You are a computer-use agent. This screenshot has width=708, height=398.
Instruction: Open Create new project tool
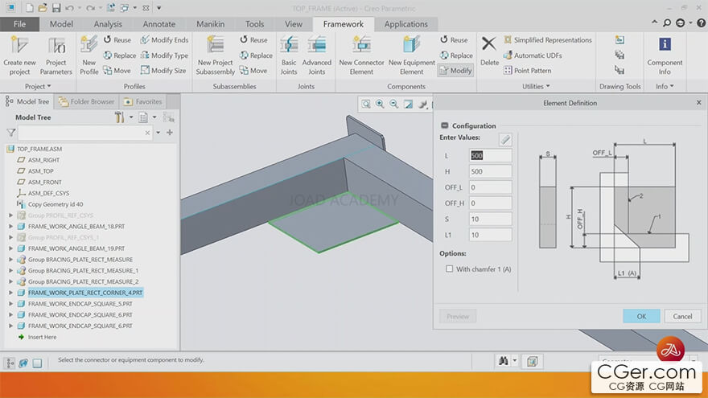19,46
